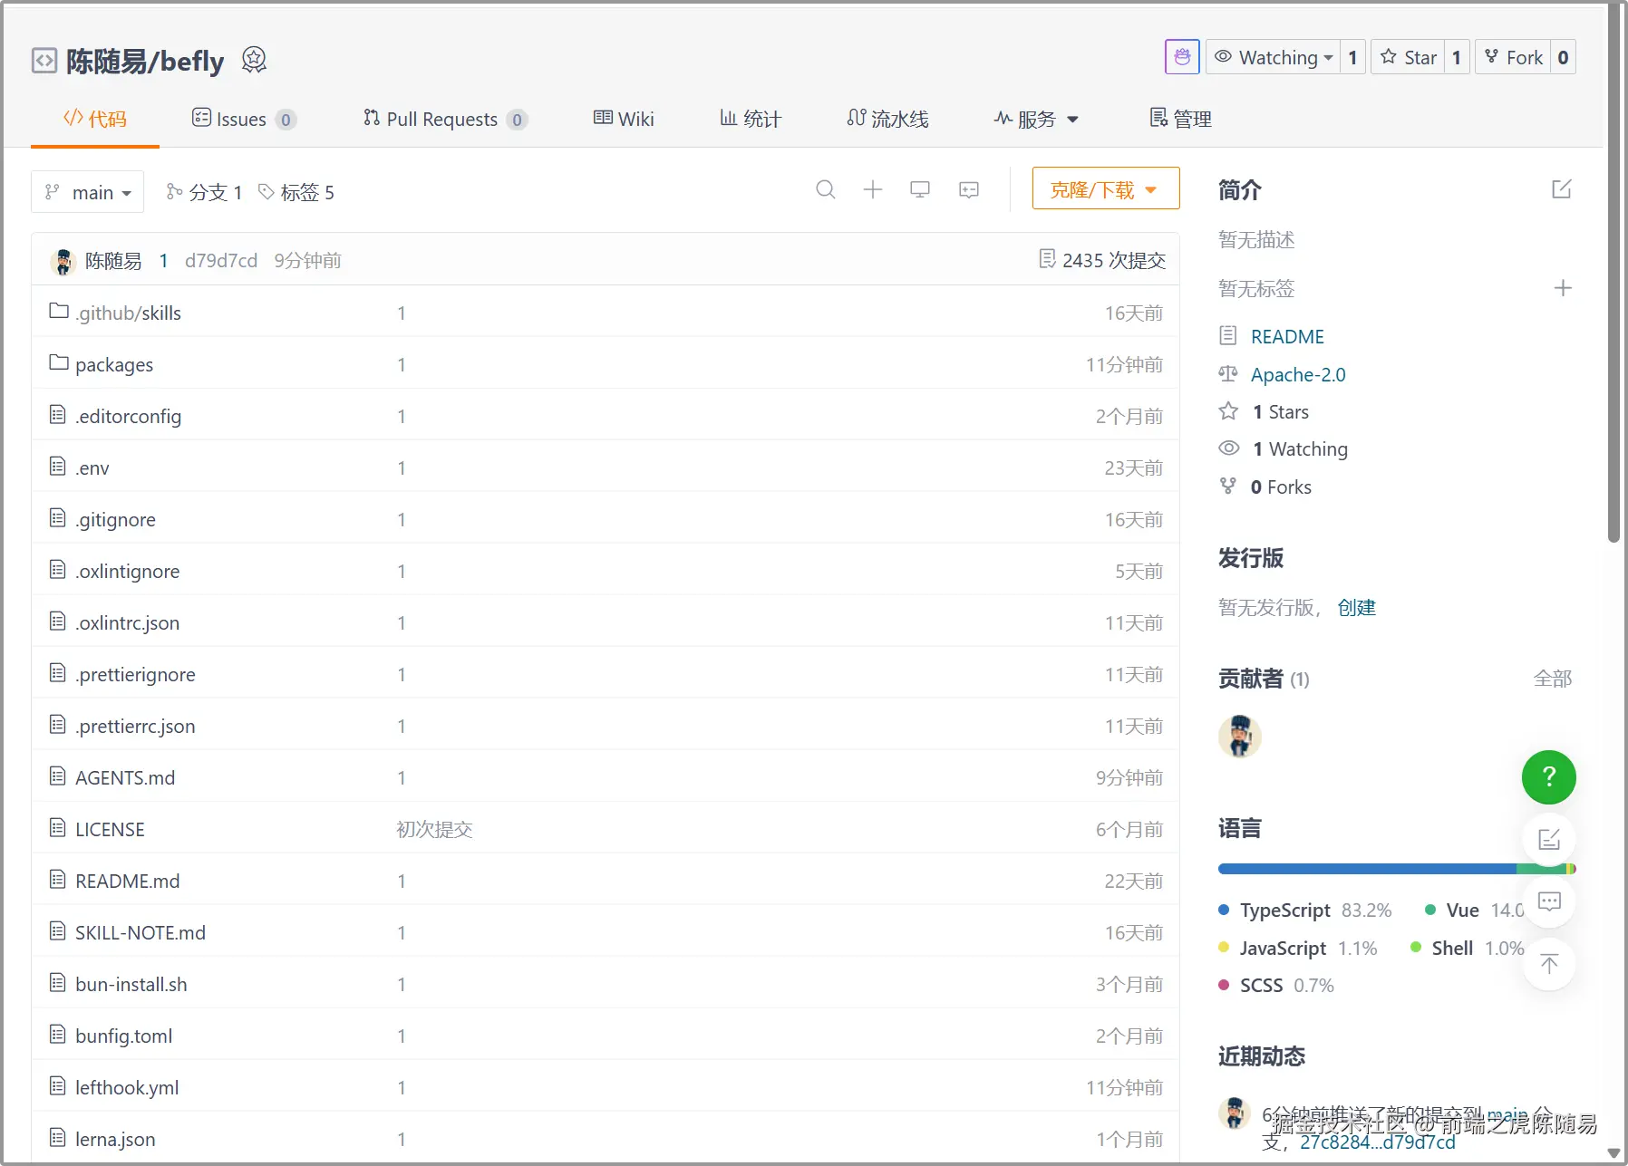Open the main branch selector

pyautogui.click(x=87, y=191)
